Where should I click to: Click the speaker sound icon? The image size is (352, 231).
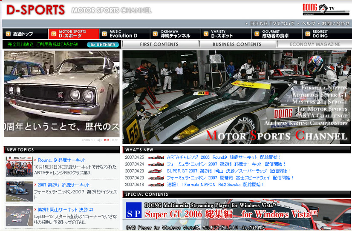point(99,140)
